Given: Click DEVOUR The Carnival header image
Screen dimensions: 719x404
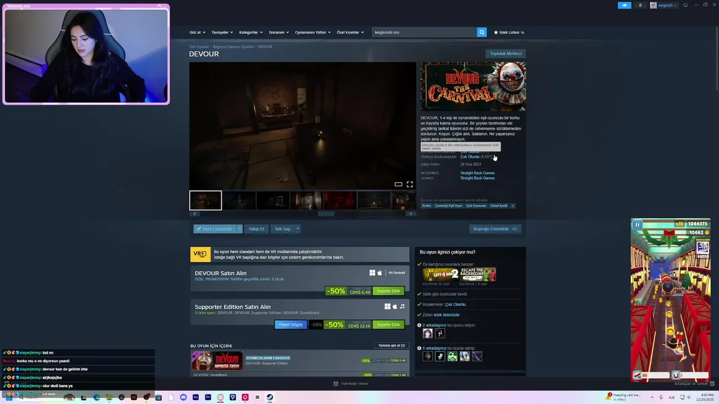Looking at the screenshot, I should (x=473, y=86).
